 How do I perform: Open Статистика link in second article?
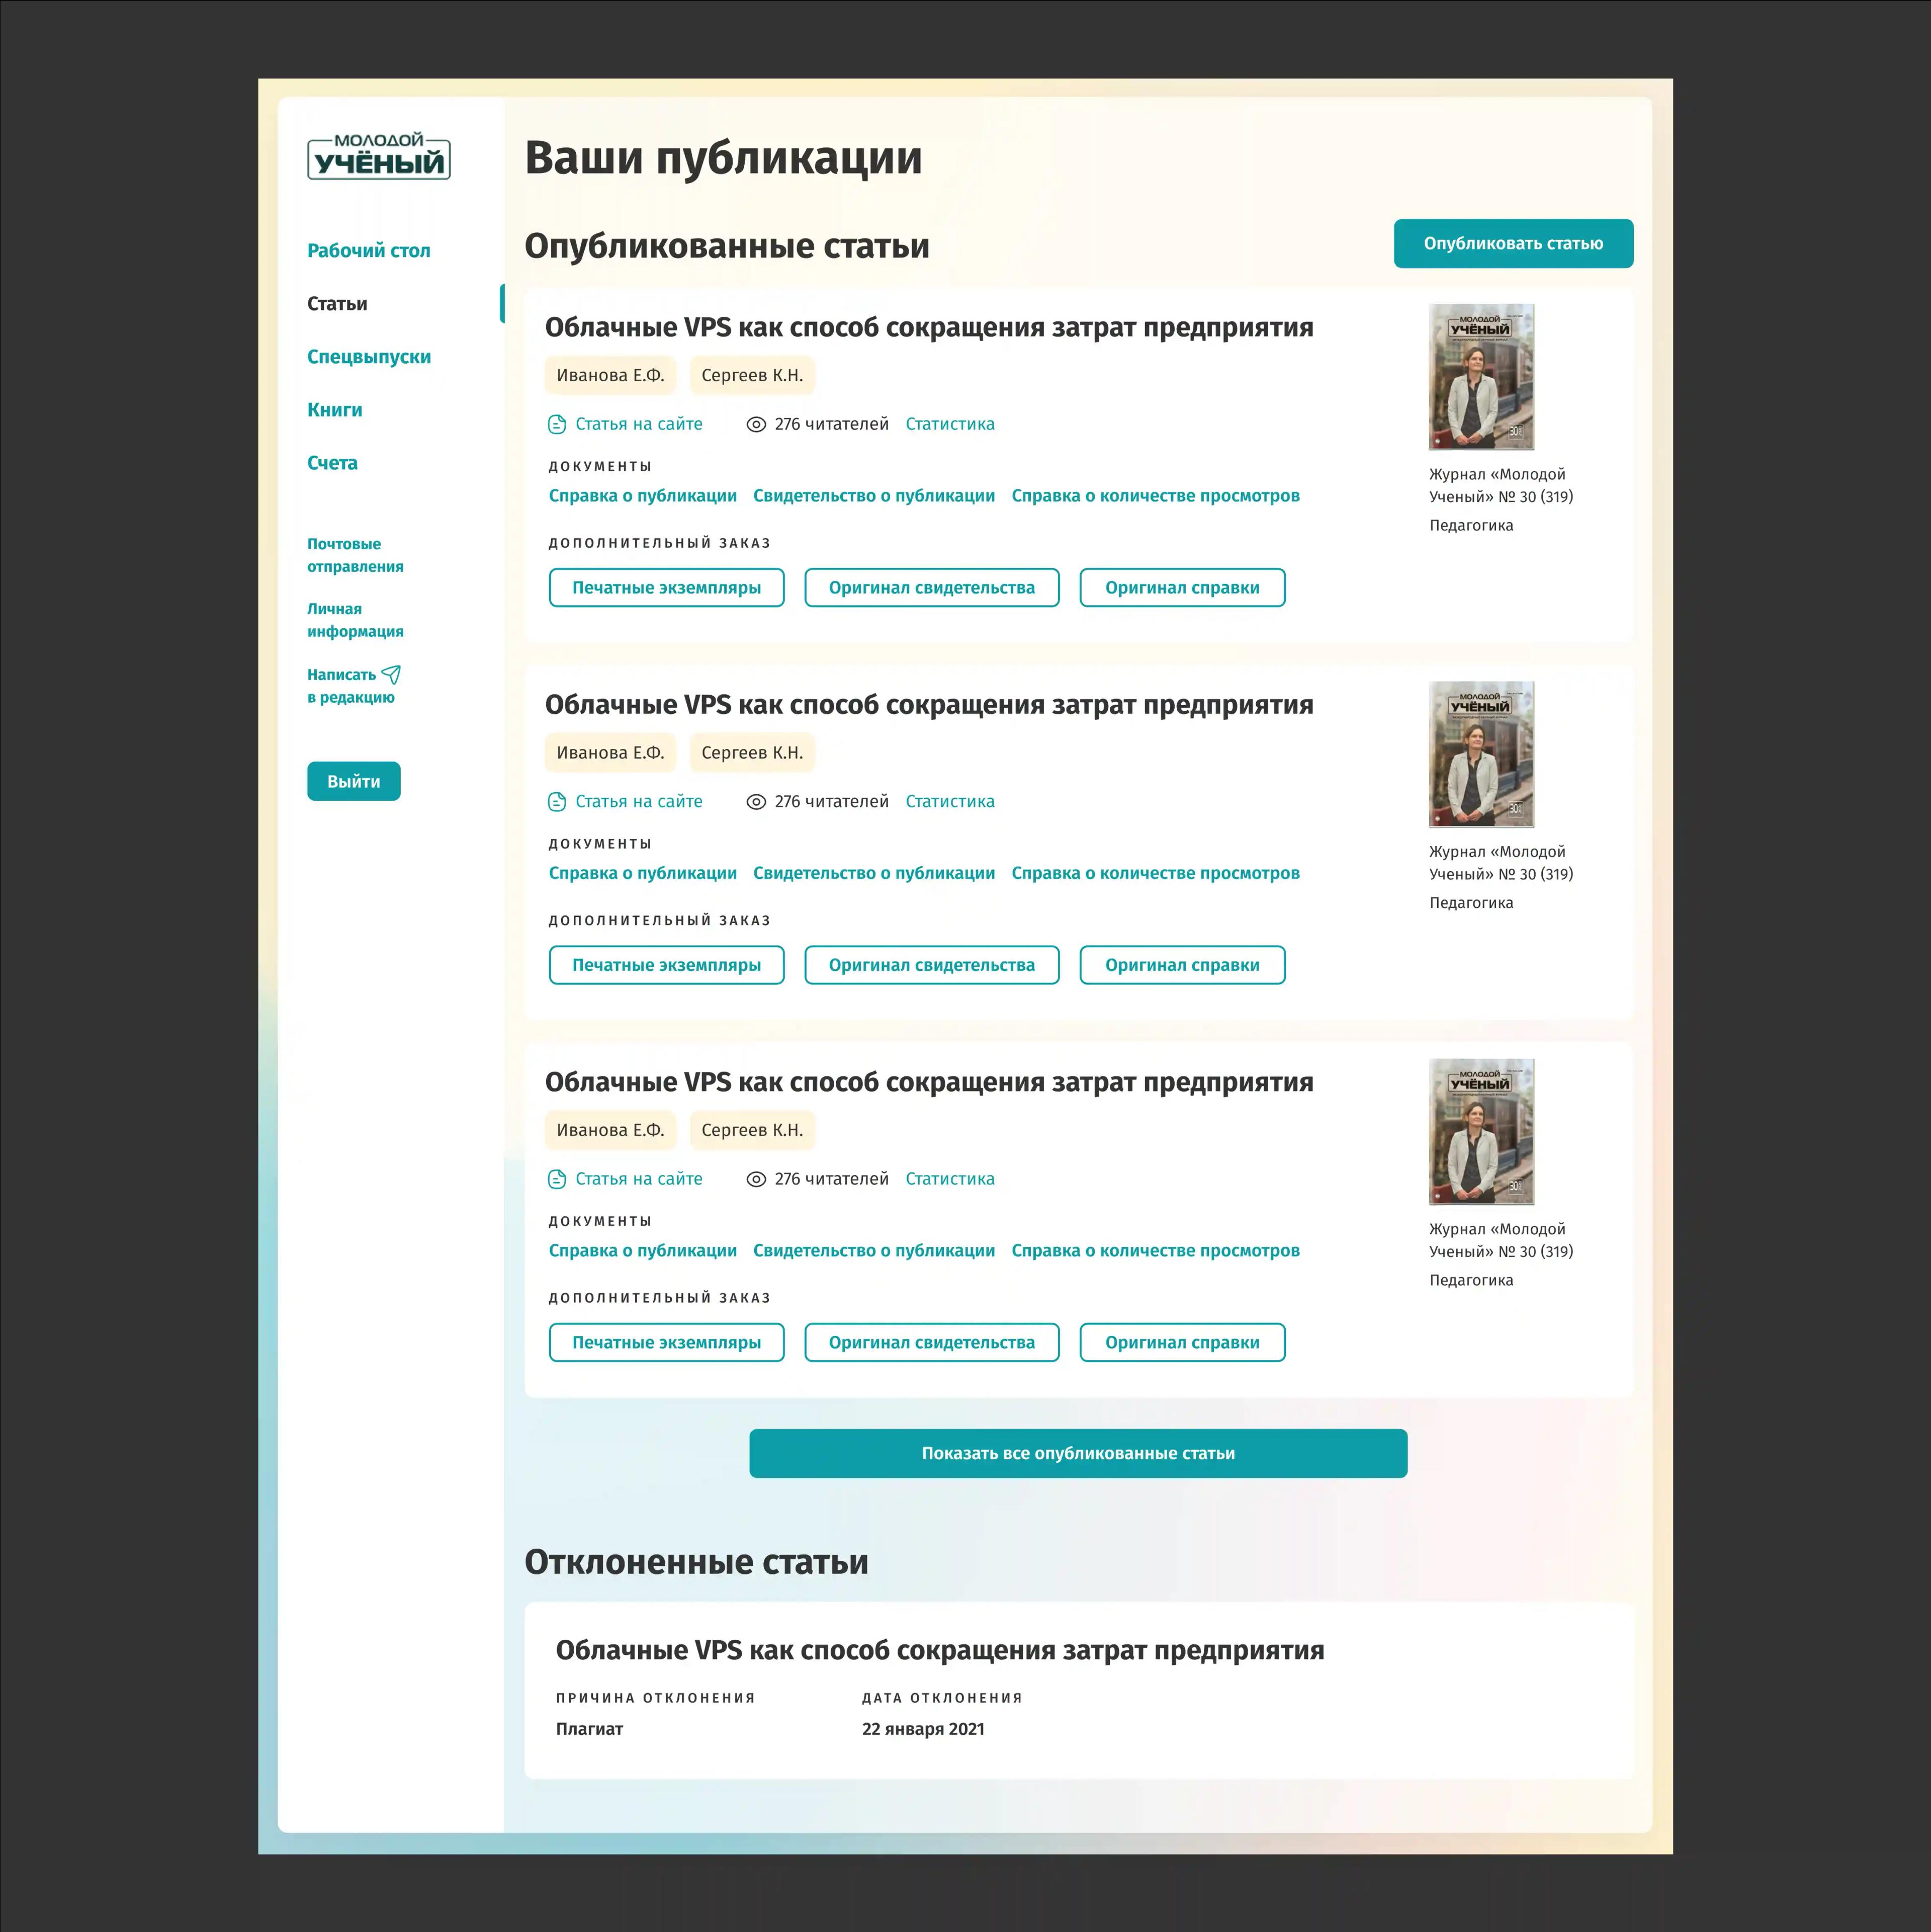tap(950, 802)
